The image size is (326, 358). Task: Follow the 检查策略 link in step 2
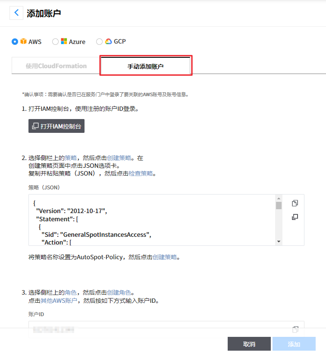(x=141, y=173)
